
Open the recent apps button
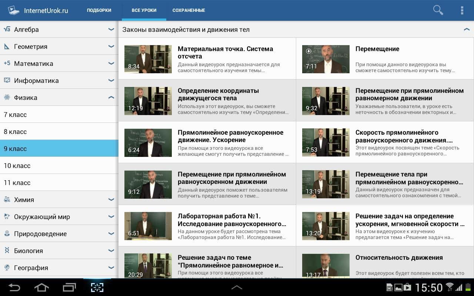click(69, 287)
